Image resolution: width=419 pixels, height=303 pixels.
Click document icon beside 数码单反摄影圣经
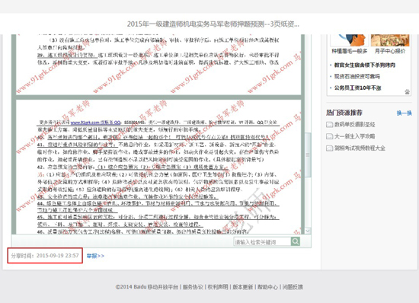click(329, 125)
